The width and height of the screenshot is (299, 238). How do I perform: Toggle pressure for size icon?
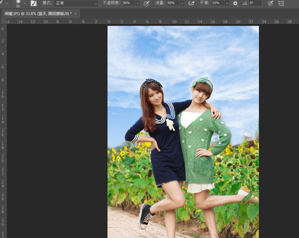[270, 3]
